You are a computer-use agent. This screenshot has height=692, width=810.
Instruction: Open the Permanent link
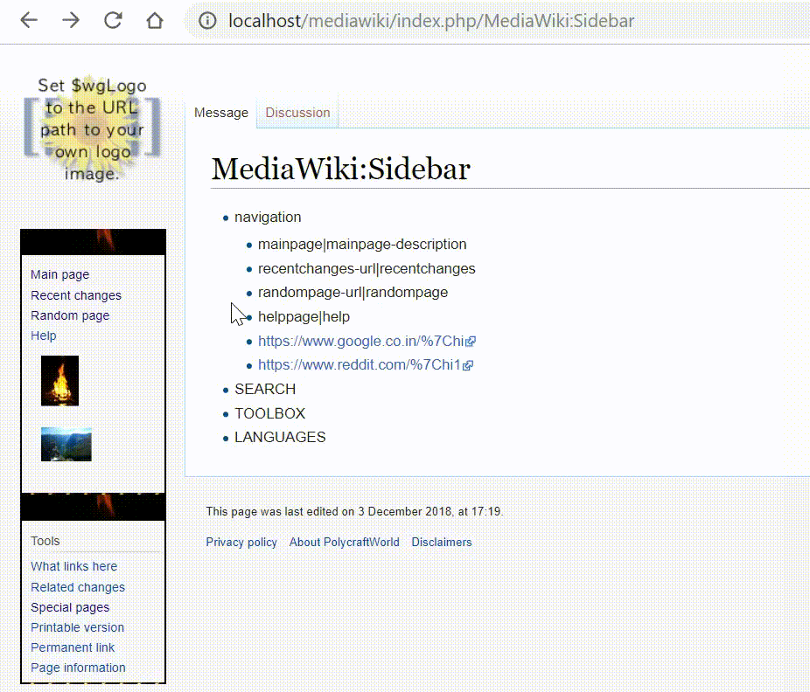(x=73, y=647)
